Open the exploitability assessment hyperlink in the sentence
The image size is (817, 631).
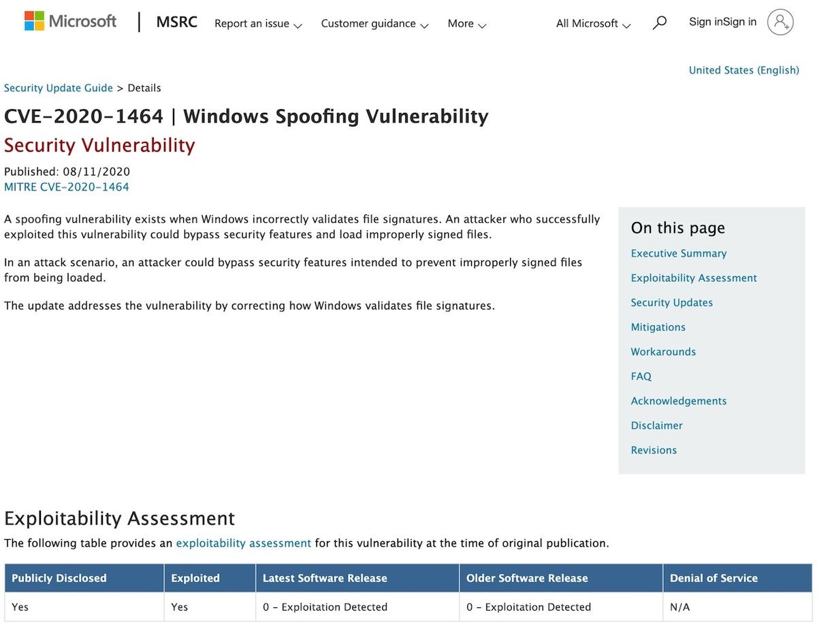[x=244, y=543]
